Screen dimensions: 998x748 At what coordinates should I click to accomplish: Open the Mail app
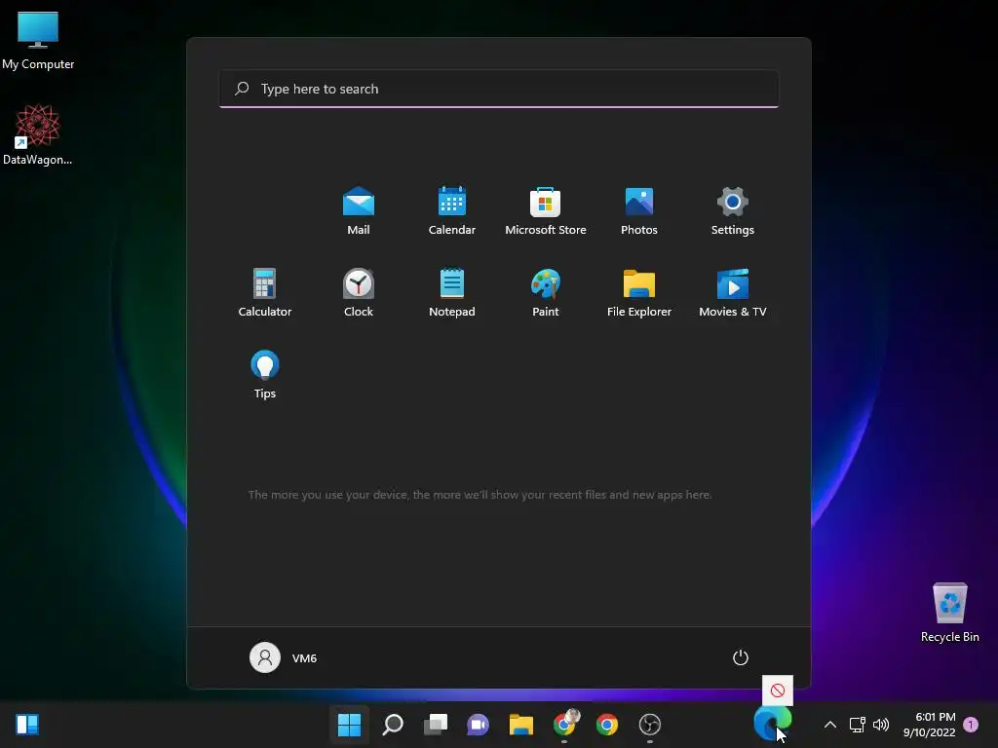[359, 211]
